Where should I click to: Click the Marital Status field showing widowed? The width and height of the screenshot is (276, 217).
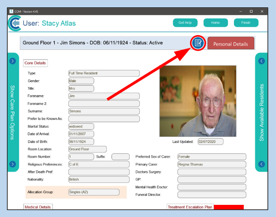pos(81,126)
